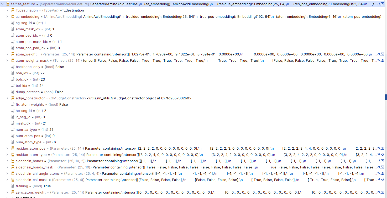Click the residue_atom_pos object icon

(13, 148)
